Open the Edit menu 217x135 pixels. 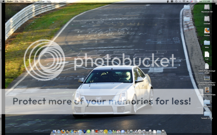[22, 1]
